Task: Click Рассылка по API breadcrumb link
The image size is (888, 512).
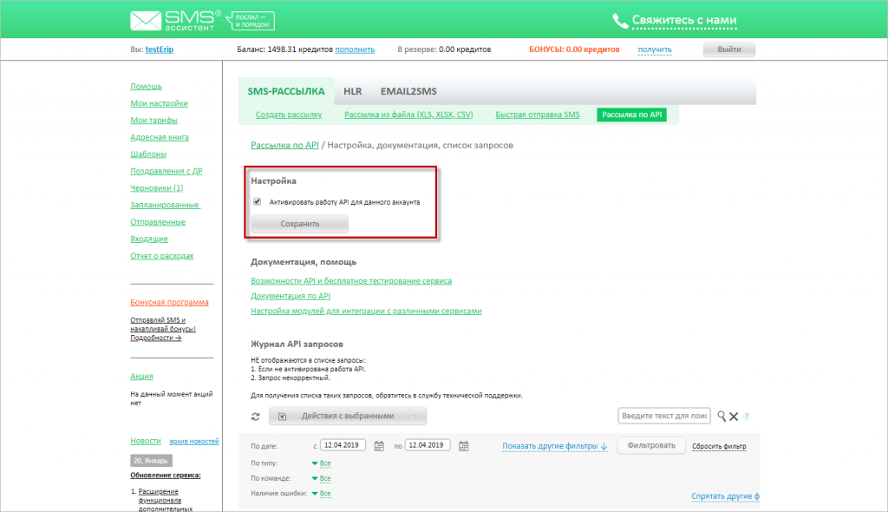Action: (x=284, y=145)
